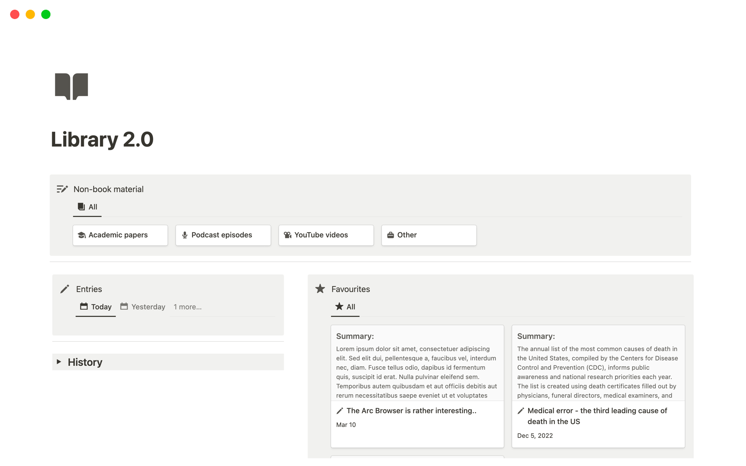Open the '1 more...' entries list
Screen dimensions: 746x466
point(188,306)
